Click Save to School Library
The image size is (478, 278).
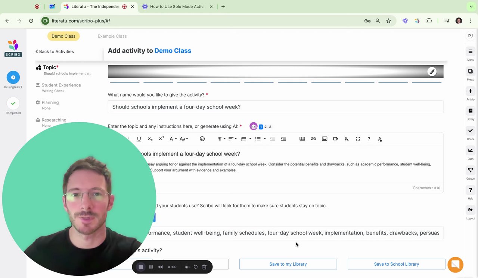click(x=396, y=264)
